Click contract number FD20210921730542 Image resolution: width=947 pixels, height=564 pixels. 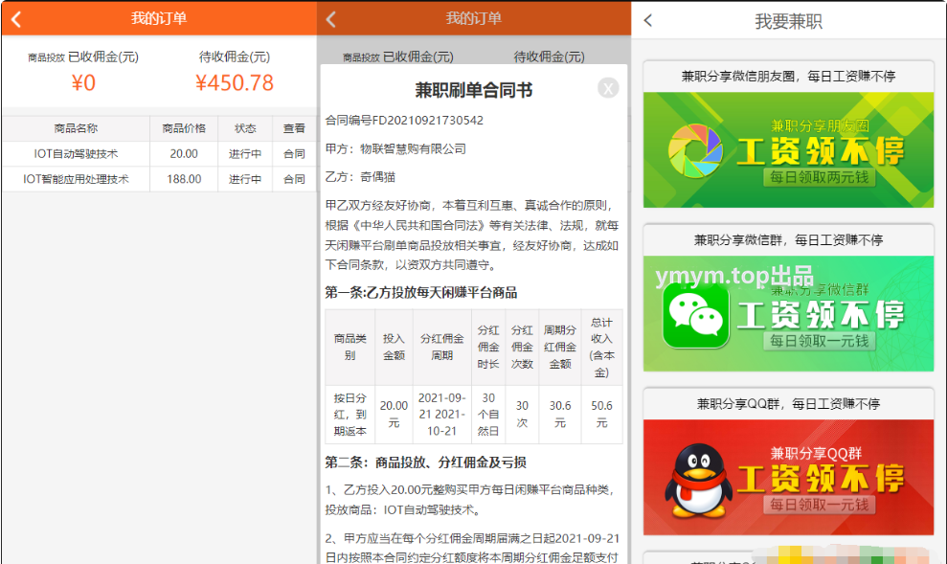pos(428,120)
